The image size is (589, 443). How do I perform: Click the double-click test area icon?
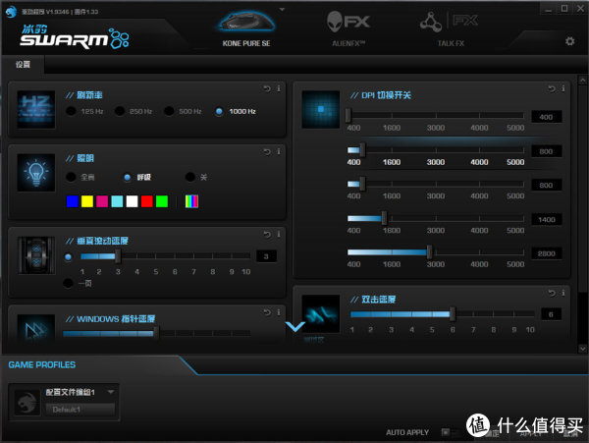click(321, 313)
